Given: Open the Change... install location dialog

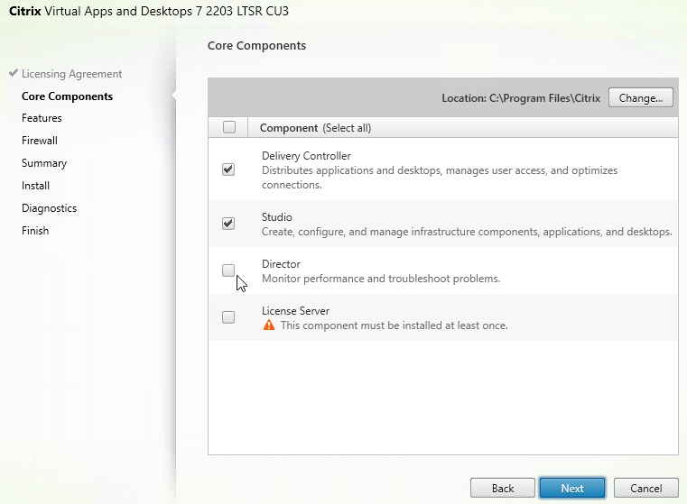Looking at the screenshot, I should coord(641,98).
